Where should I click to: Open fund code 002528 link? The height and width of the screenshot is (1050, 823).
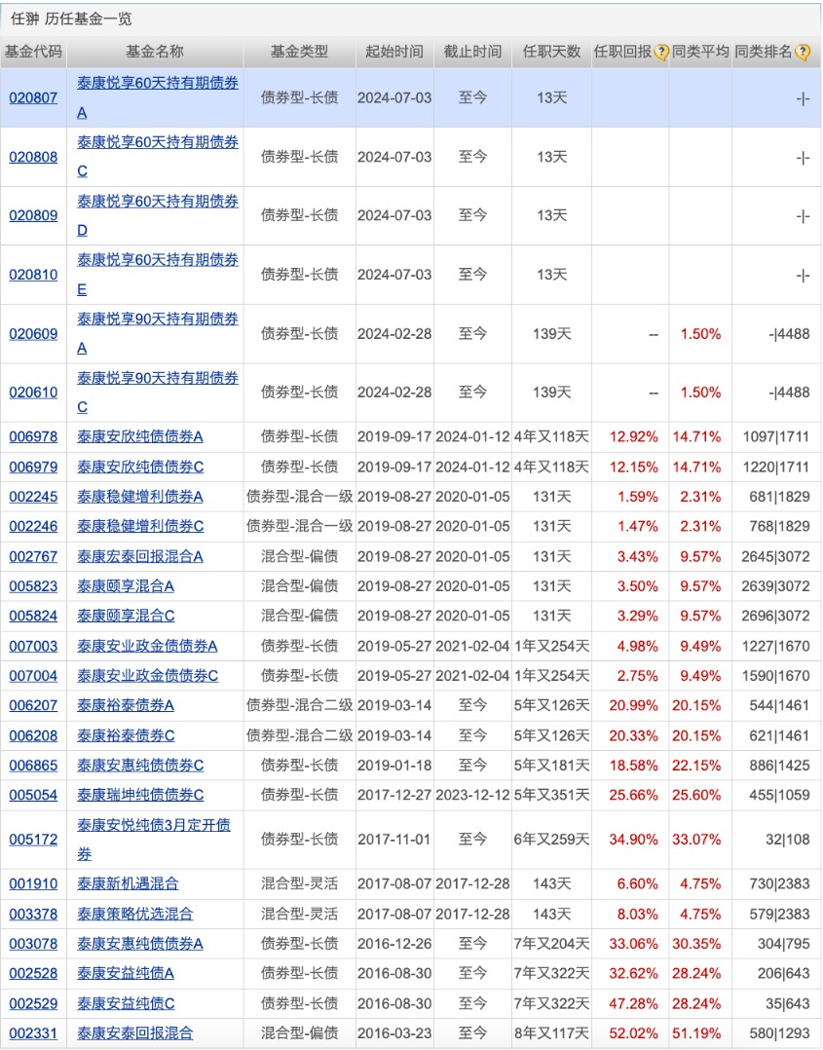click(33, 974)
